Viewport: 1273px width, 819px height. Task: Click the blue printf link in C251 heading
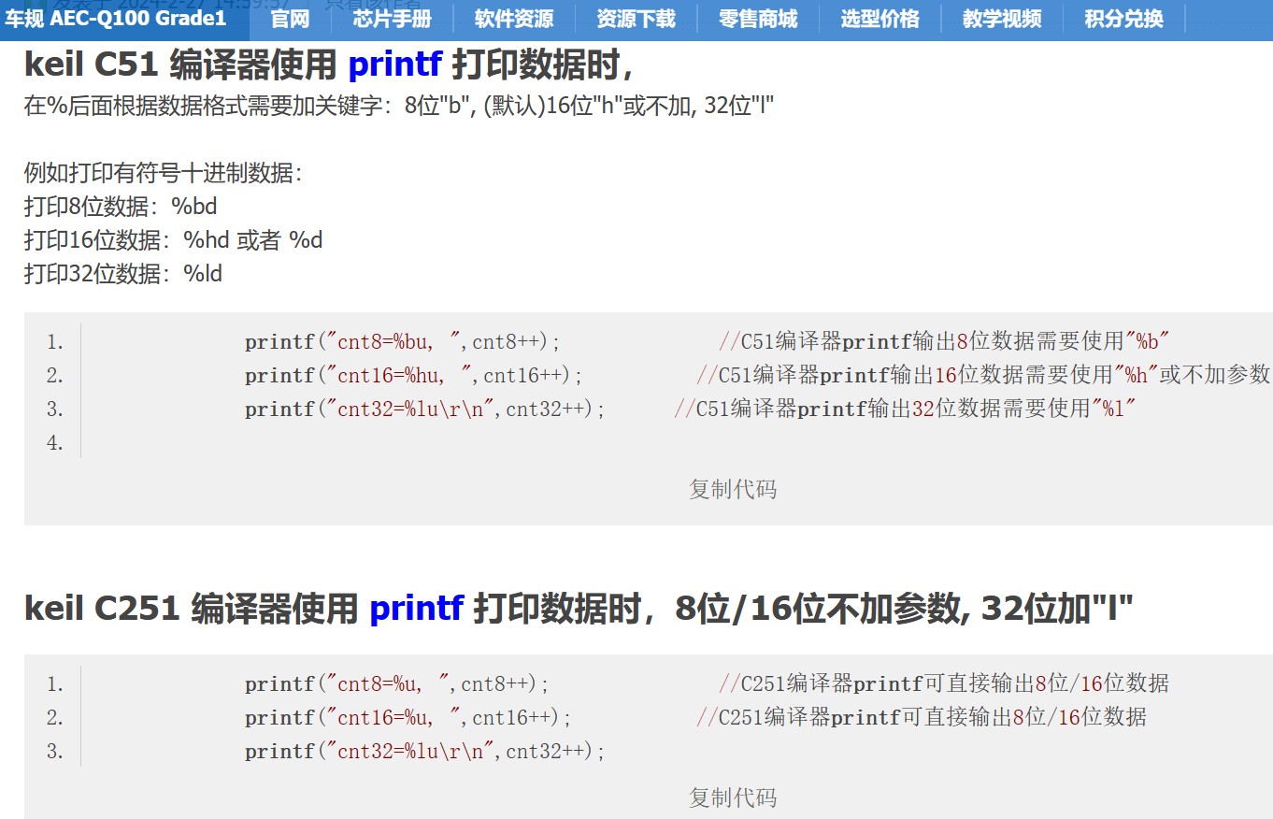coord(417,609)
